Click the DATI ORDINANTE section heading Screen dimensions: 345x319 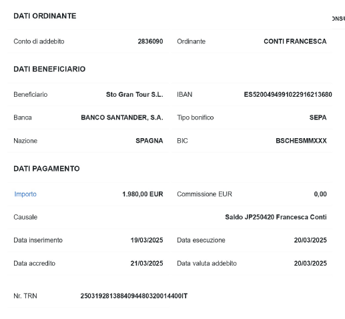[45, 16]
